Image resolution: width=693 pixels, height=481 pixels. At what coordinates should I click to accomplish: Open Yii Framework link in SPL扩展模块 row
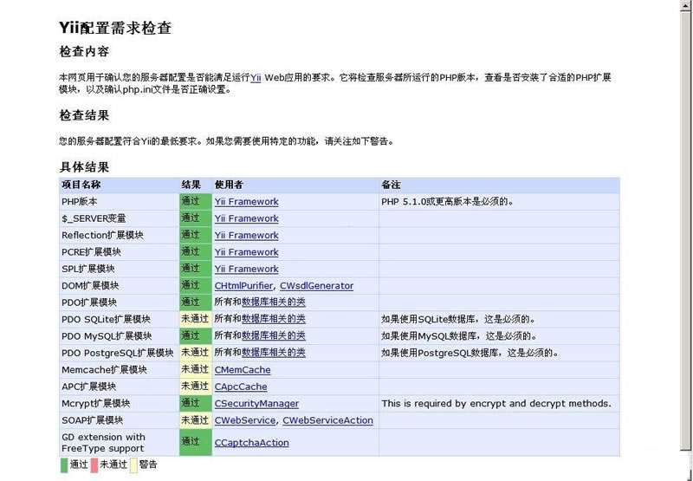[x=247, y=269]
